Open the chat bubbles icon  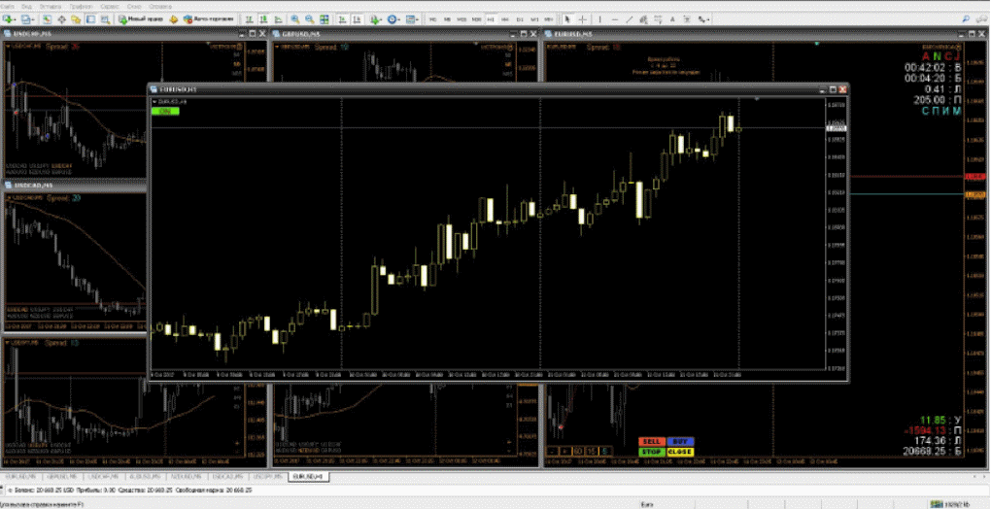click(981, 19)
